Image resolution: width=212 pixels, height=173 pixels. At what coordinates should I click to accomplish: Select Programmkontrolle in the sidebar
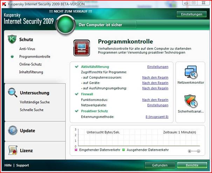point(35,57)
